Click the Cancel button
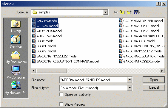 point(154,87)
